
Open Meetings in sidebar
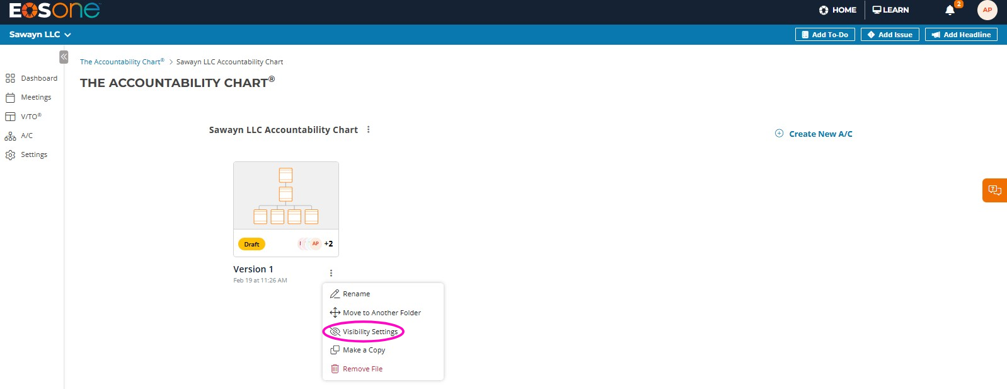(28, 97)
